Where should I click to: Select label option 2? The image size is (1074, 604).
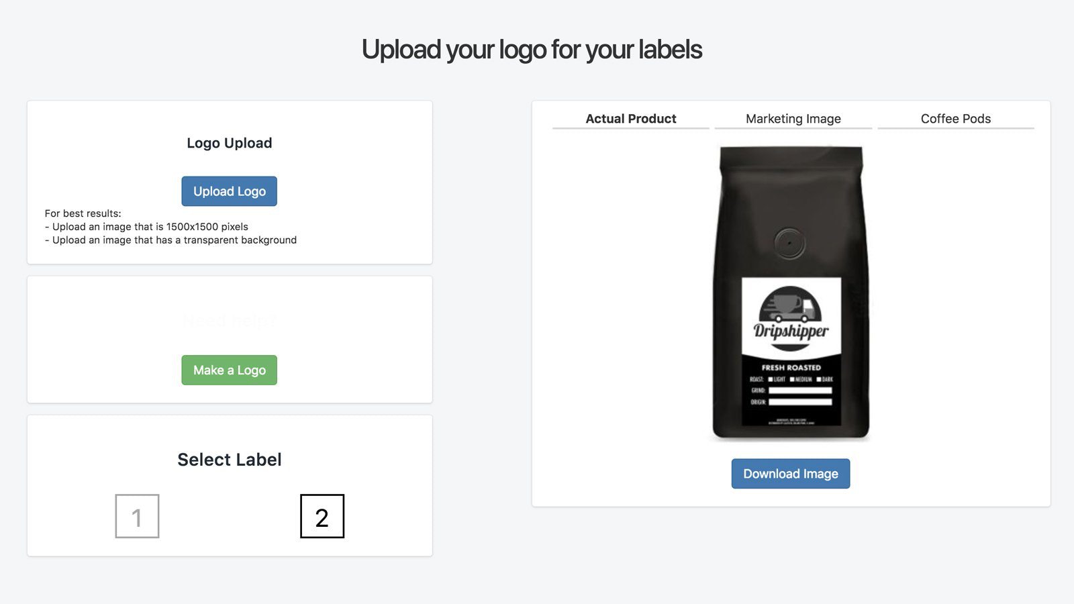322,516
